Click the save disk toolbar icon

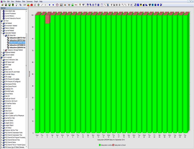point(6,5)
